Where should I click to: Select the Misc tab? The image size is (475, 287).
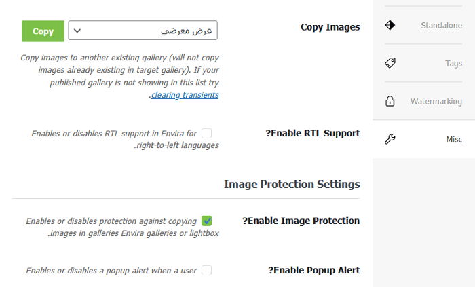[x=453, y=139]
